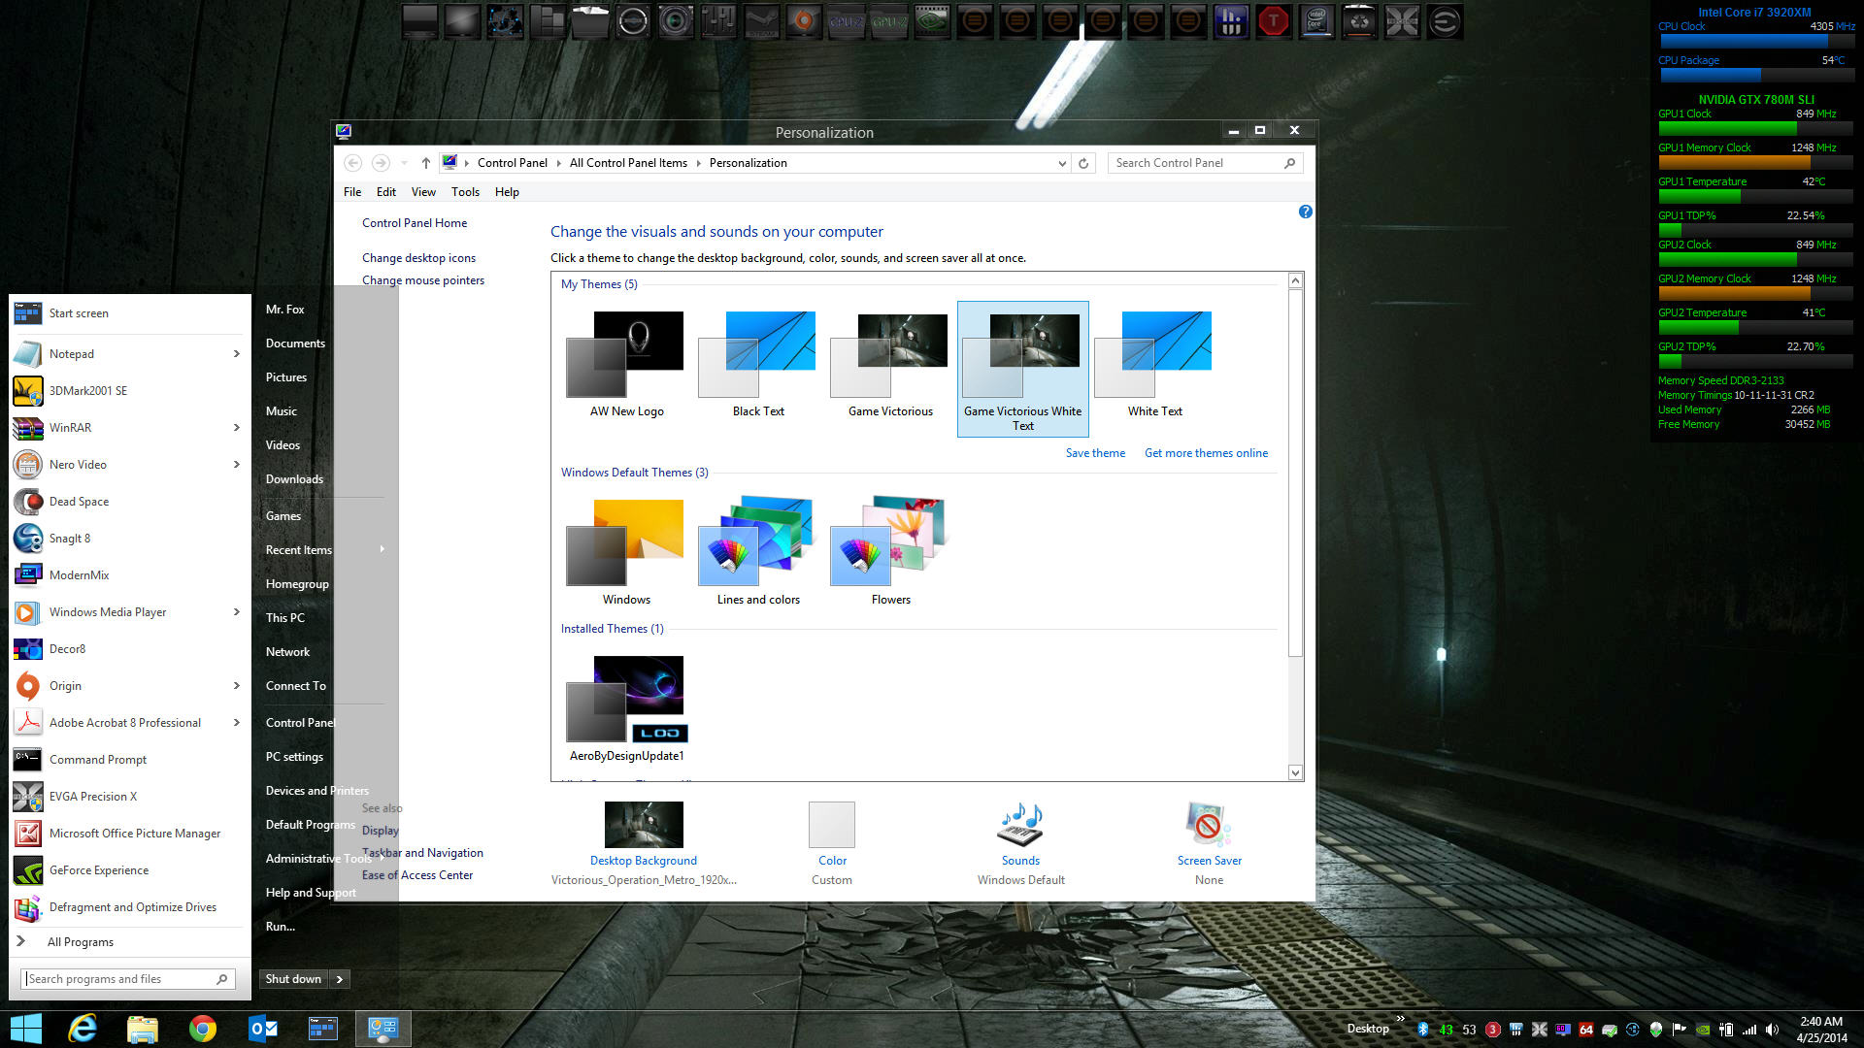This screenshot has width=1864, height=1048.
Task: Open the Steam icon in the top dock
Action: click(x=761, y=21)
